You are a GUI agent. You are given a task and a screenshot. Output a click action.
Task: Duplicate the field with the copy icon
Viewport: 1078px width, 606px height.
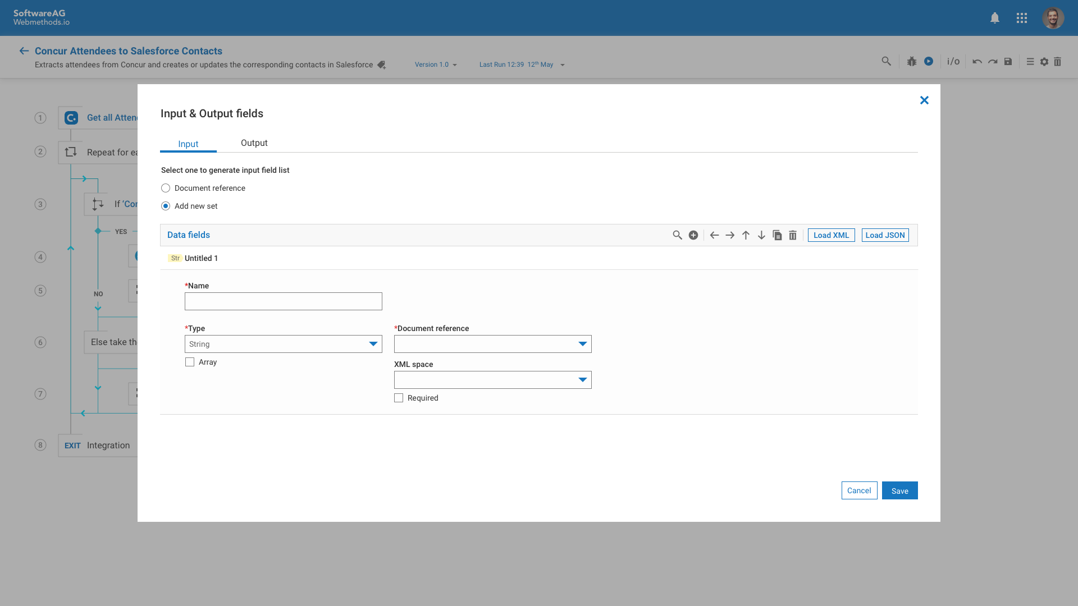point(777,235)
